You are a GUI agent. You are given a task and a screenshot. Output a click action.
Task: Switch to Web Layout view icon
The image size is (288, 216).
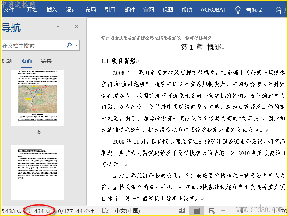(x=212, y=211)
